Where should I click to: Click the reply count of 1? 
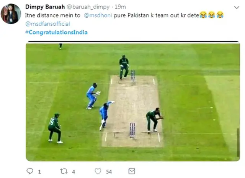40,171
